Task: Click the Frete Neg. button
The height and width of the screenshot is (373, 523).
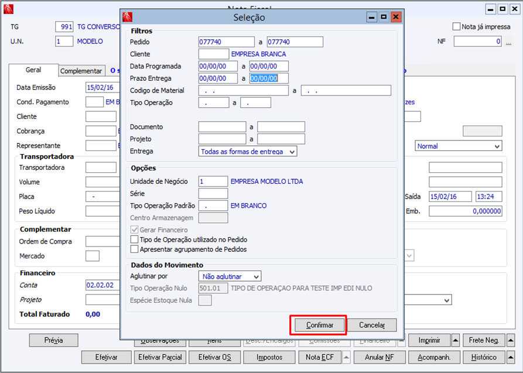Action: point(484,340)
